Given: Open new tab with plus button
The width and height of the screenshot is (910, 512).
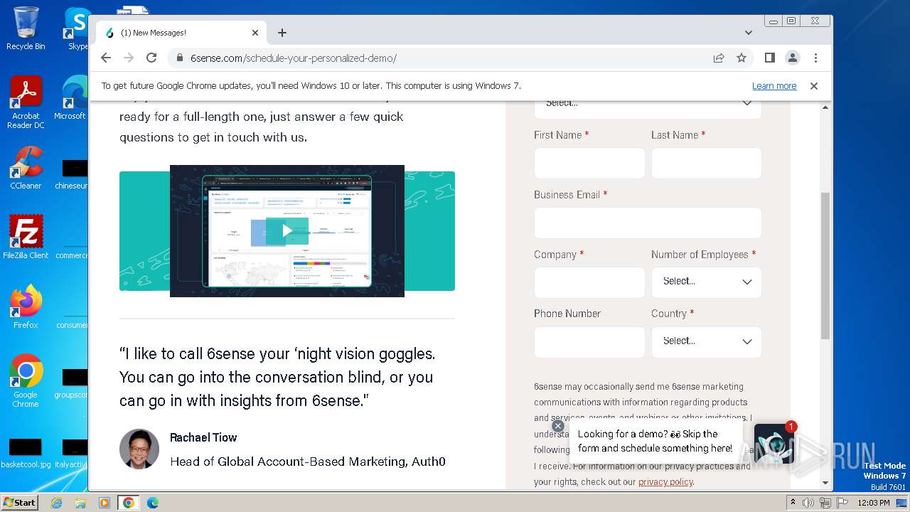Looking at the screenshot, I should pos(282,33).
